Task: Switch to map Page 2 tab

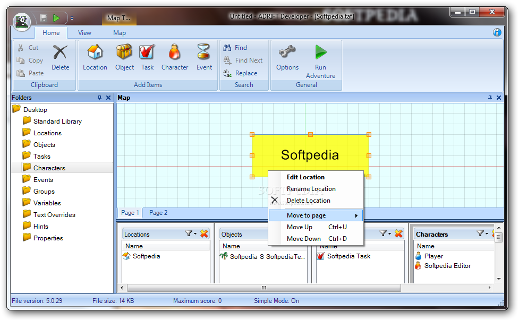Action: click(x=158, y=213)
